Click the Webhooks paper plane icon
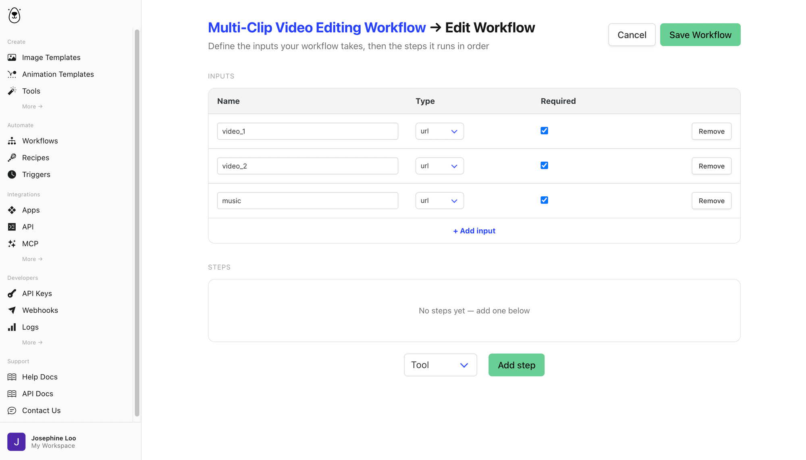 [12, 310]
